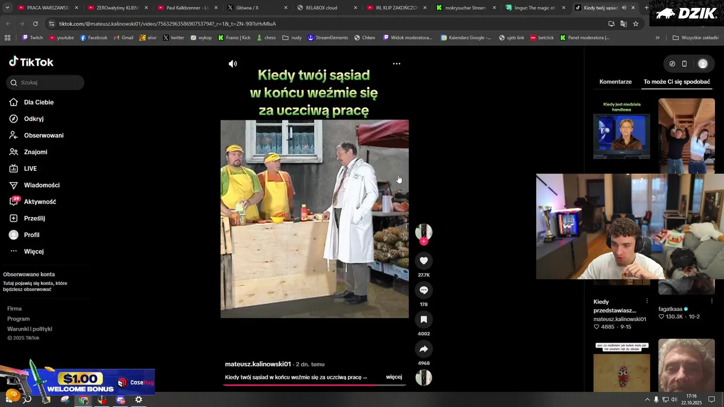Open the TikTok coins icon top right
This screenshot has height=407, width=724.
click(x=672, y=64)
